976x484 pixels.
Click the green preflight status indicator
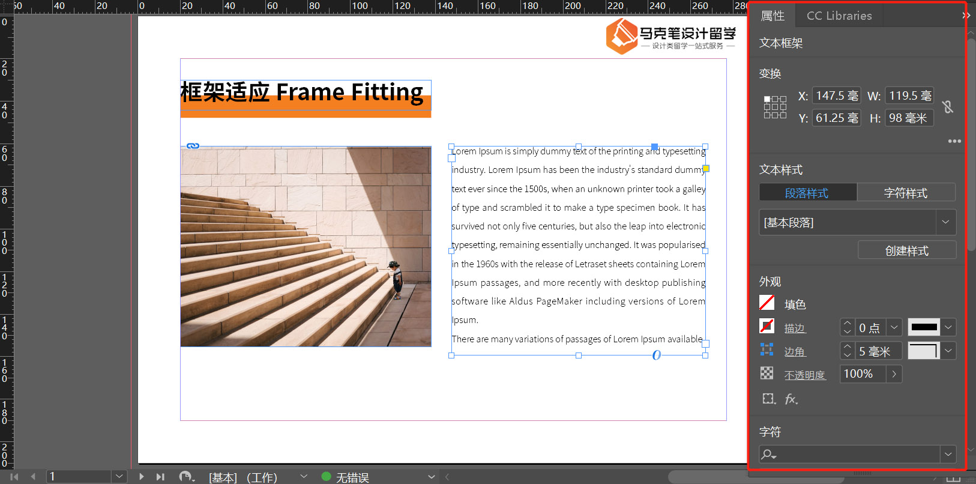coord(326,477)
